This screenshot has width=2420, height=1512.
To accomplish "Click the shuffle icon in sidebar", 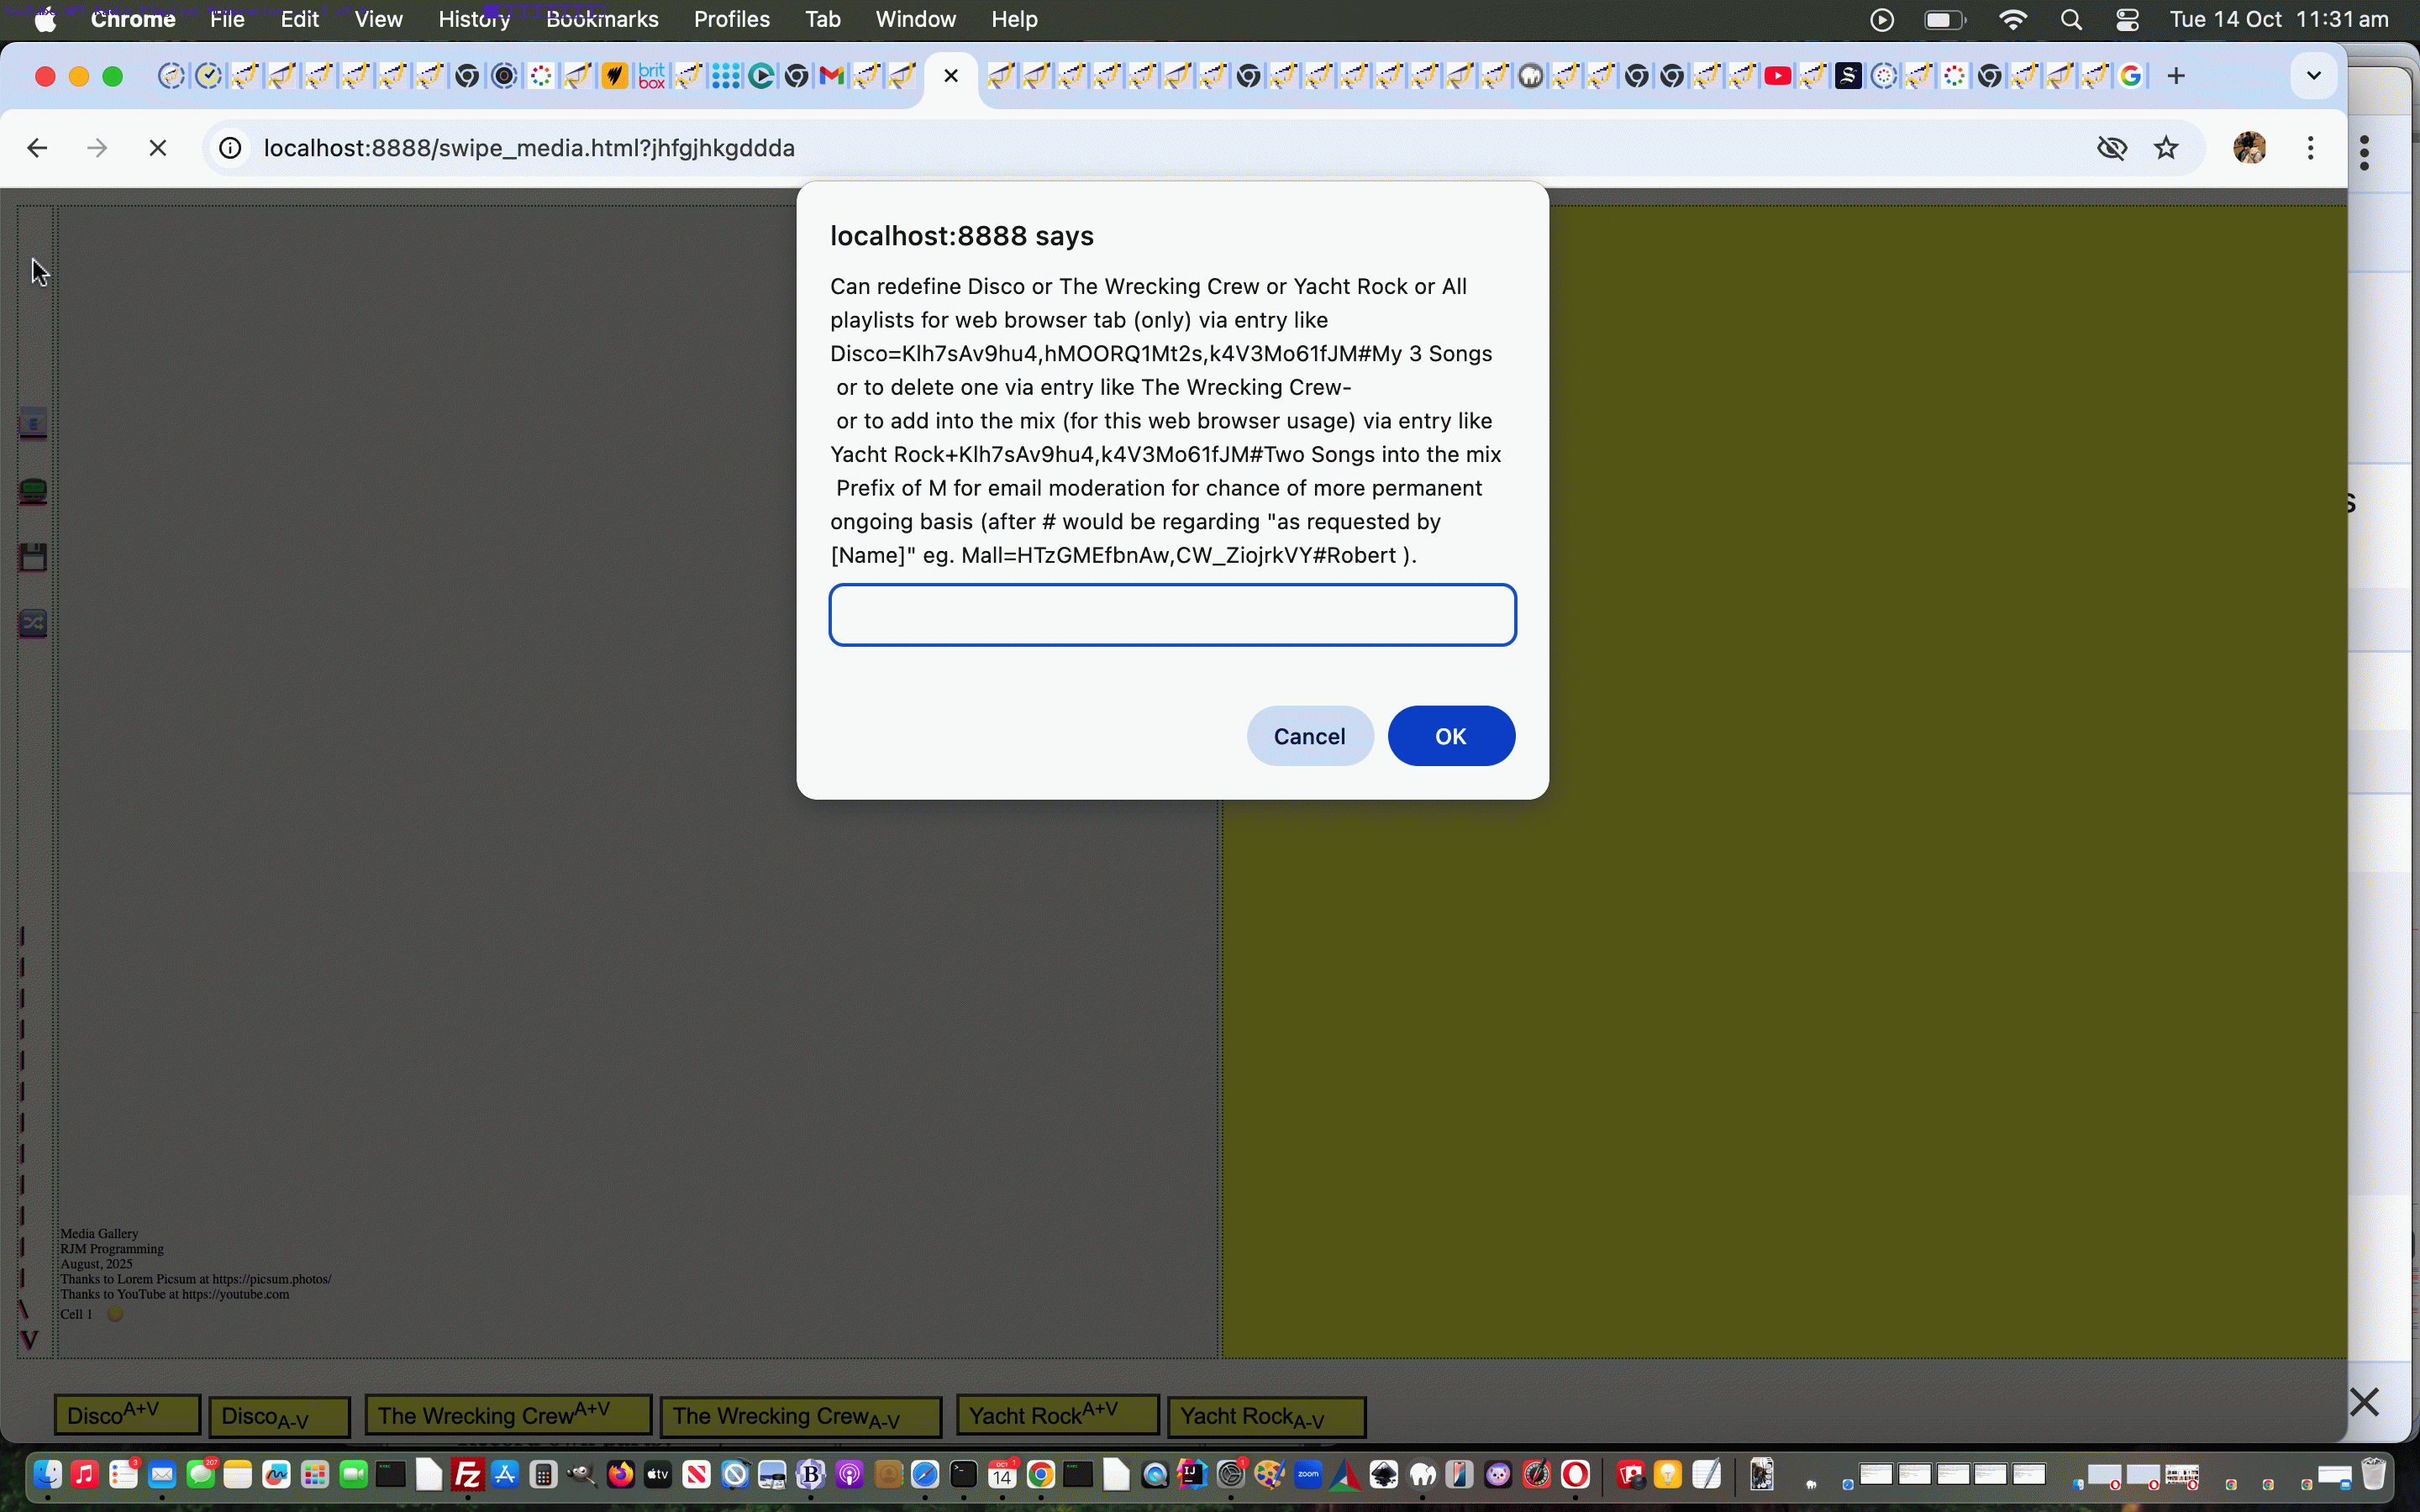I will 33,624.
